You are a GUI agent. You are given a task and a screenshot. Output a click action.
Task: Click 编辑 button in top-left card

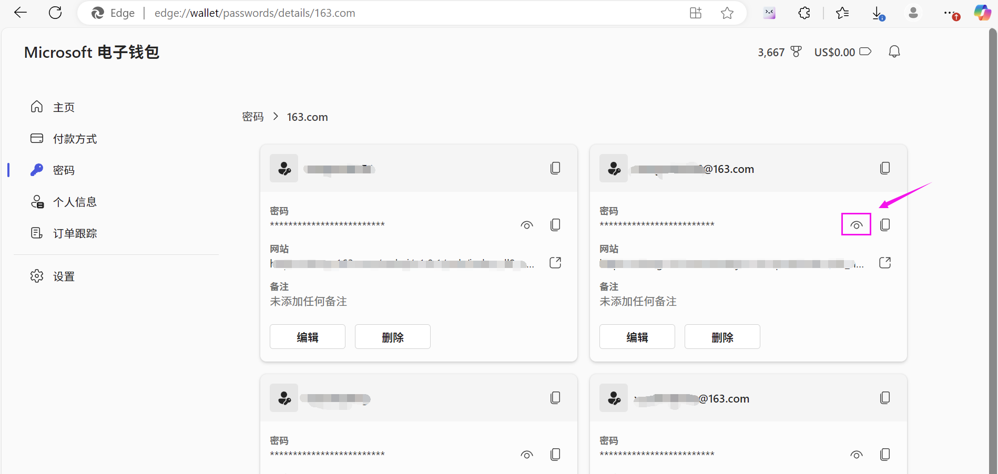(x=307, y=337)
